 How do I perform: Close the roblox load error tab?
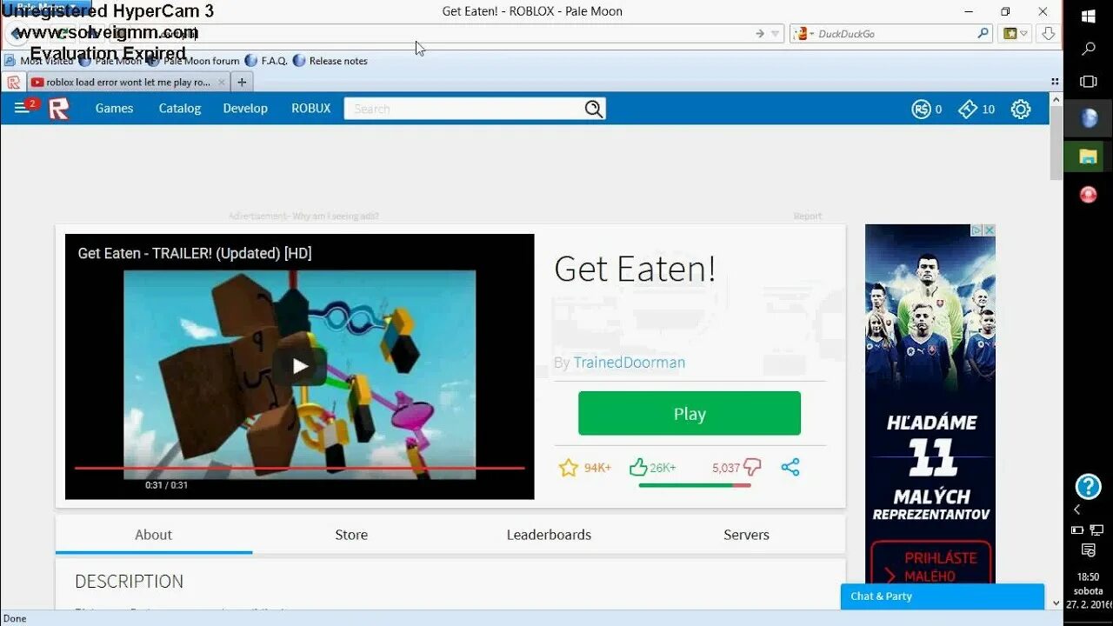(222, 82)
